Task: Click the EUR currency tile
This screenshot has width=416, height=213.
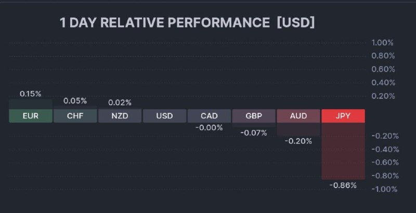Action: pyautogui.click(x=31, y=116)
